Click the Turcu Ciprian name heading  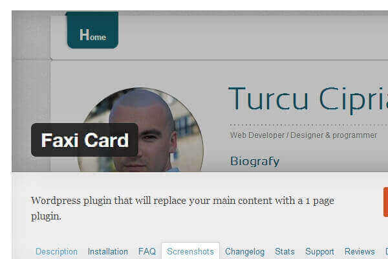pyautogui.click(x=308, y=98)
